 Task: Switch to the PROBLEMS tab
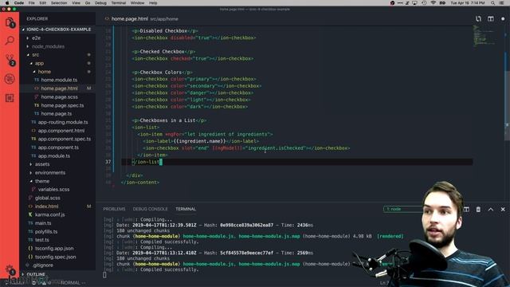tap(114, 209)
